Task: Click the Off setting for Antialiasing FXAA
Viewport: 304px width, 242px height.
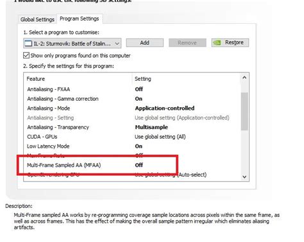Action: click(x=139, y=89)
